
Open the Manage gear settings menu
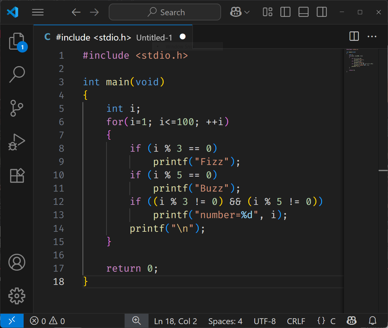(x=17, y=296)
